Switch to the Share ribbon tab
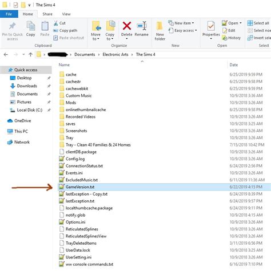The height and width of the screenshot is (271, 271). (47, 14)
